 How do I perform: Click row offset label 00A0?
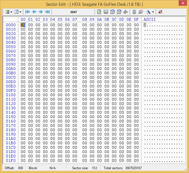tap(11, 69)
